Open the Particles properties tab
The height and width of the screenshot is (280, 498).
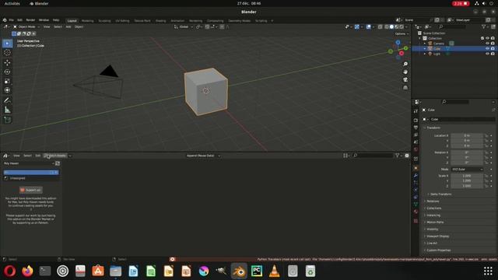[x=416, y=183]
